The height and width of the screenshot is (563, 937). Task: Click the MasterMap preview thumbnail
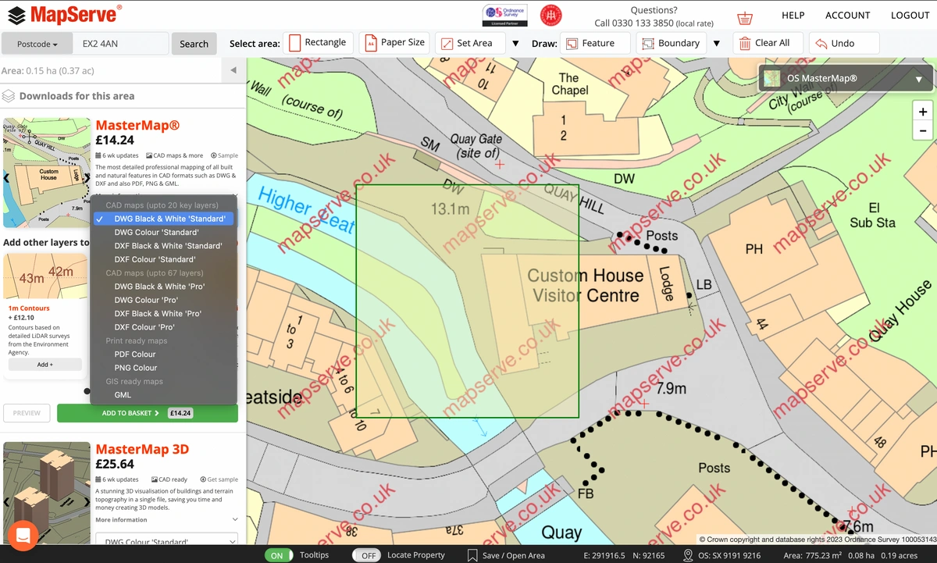(47, 173)
